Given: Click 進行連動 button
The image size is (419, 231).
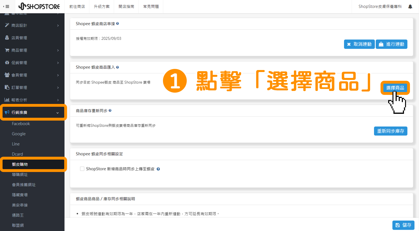Looking at the screenshot, I should click(392, 44).
